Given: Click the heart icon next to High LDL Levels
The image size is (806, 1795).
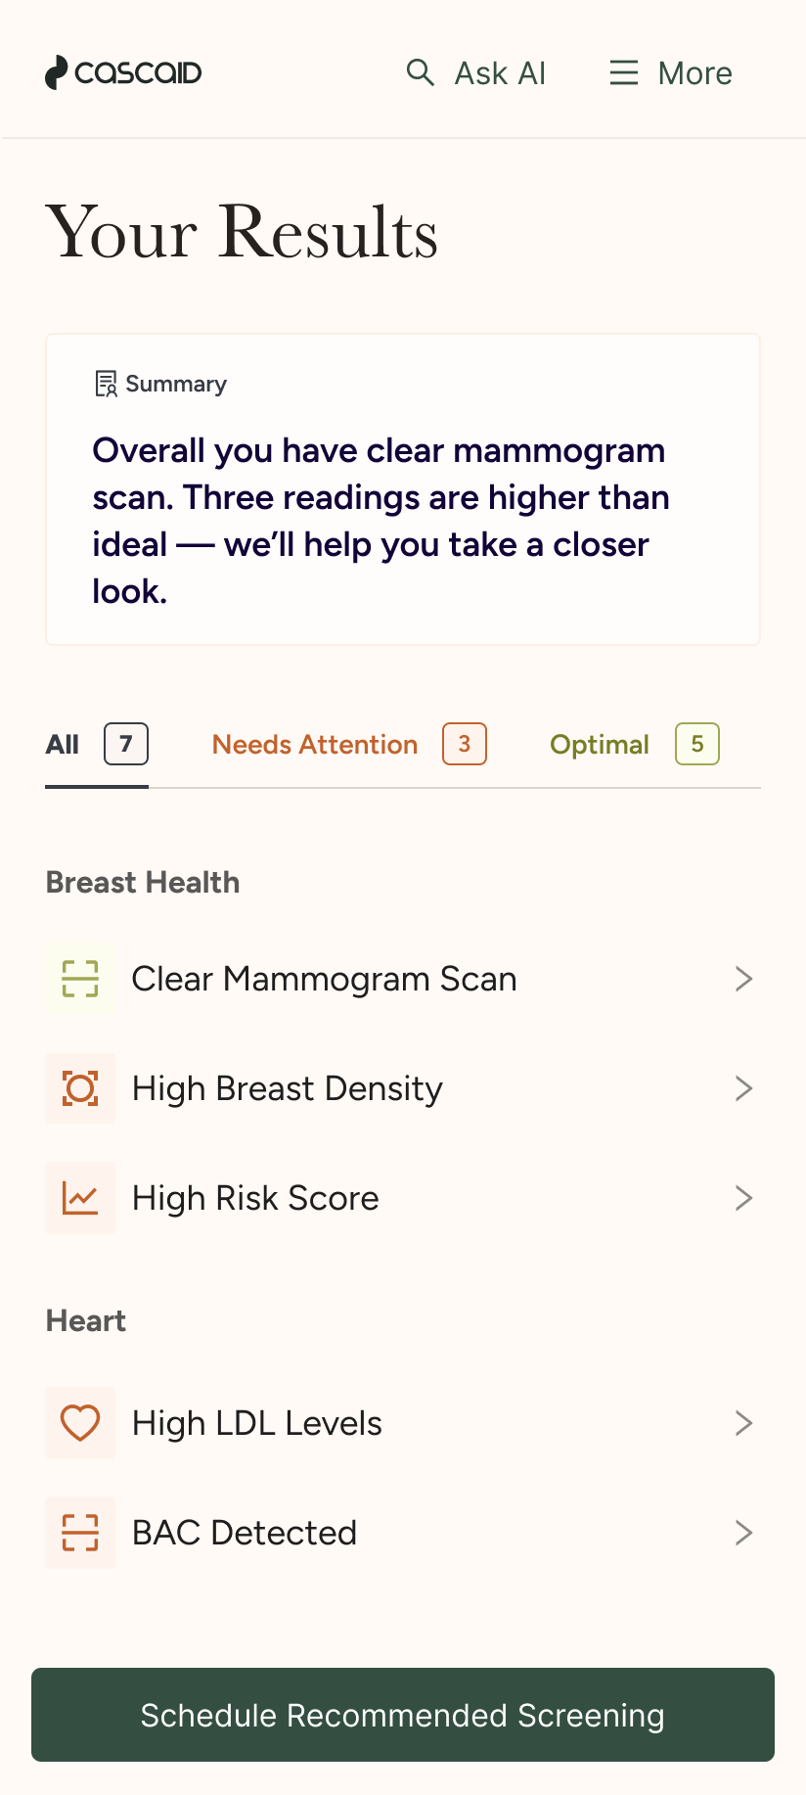Looking at the screenshot, I should point(80,1422).
